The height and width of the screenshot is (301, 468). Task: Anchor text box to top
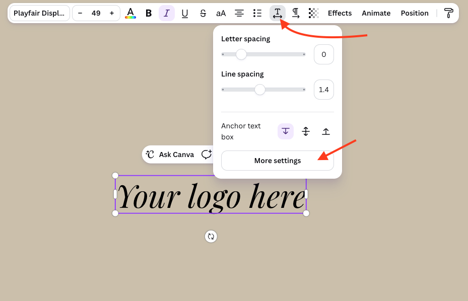(x=286, y=131)
